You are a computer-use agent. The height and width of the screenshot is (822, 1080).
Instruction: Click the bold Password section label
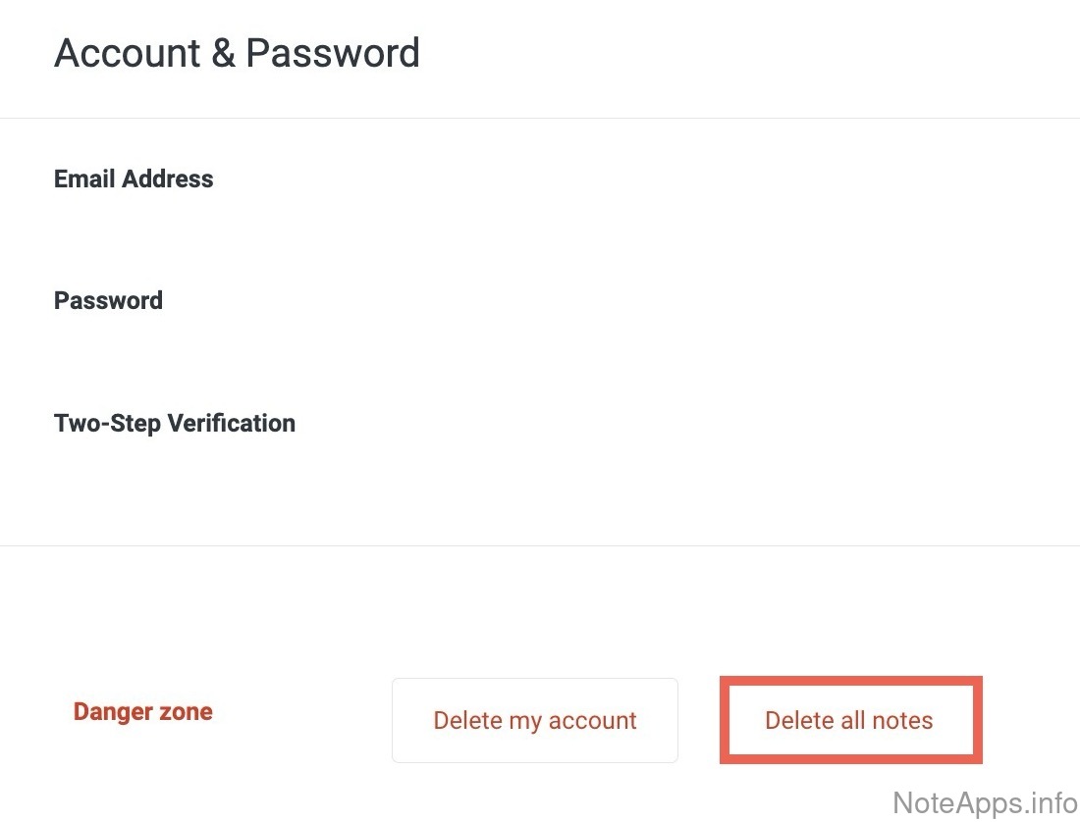[108, 301]
